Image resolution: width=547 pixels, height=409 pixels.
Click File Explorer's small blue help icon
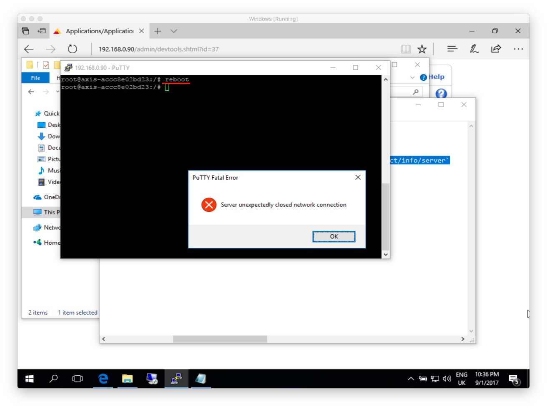coord(423,77)
